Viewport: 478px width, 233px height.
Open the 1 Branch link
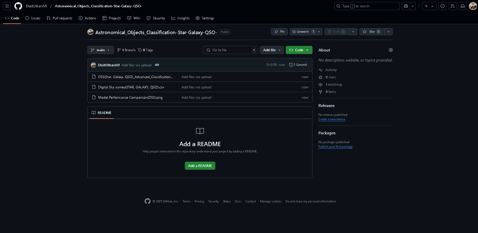tap(126, 50)
